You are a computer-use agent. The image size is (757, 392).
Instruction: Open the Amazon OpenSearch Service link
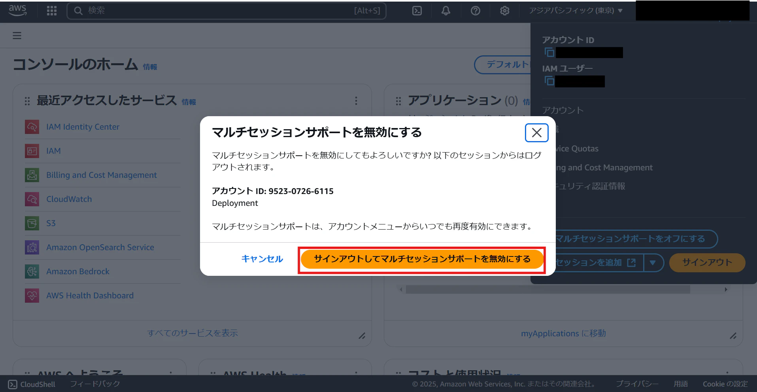[x=100, y=247]
